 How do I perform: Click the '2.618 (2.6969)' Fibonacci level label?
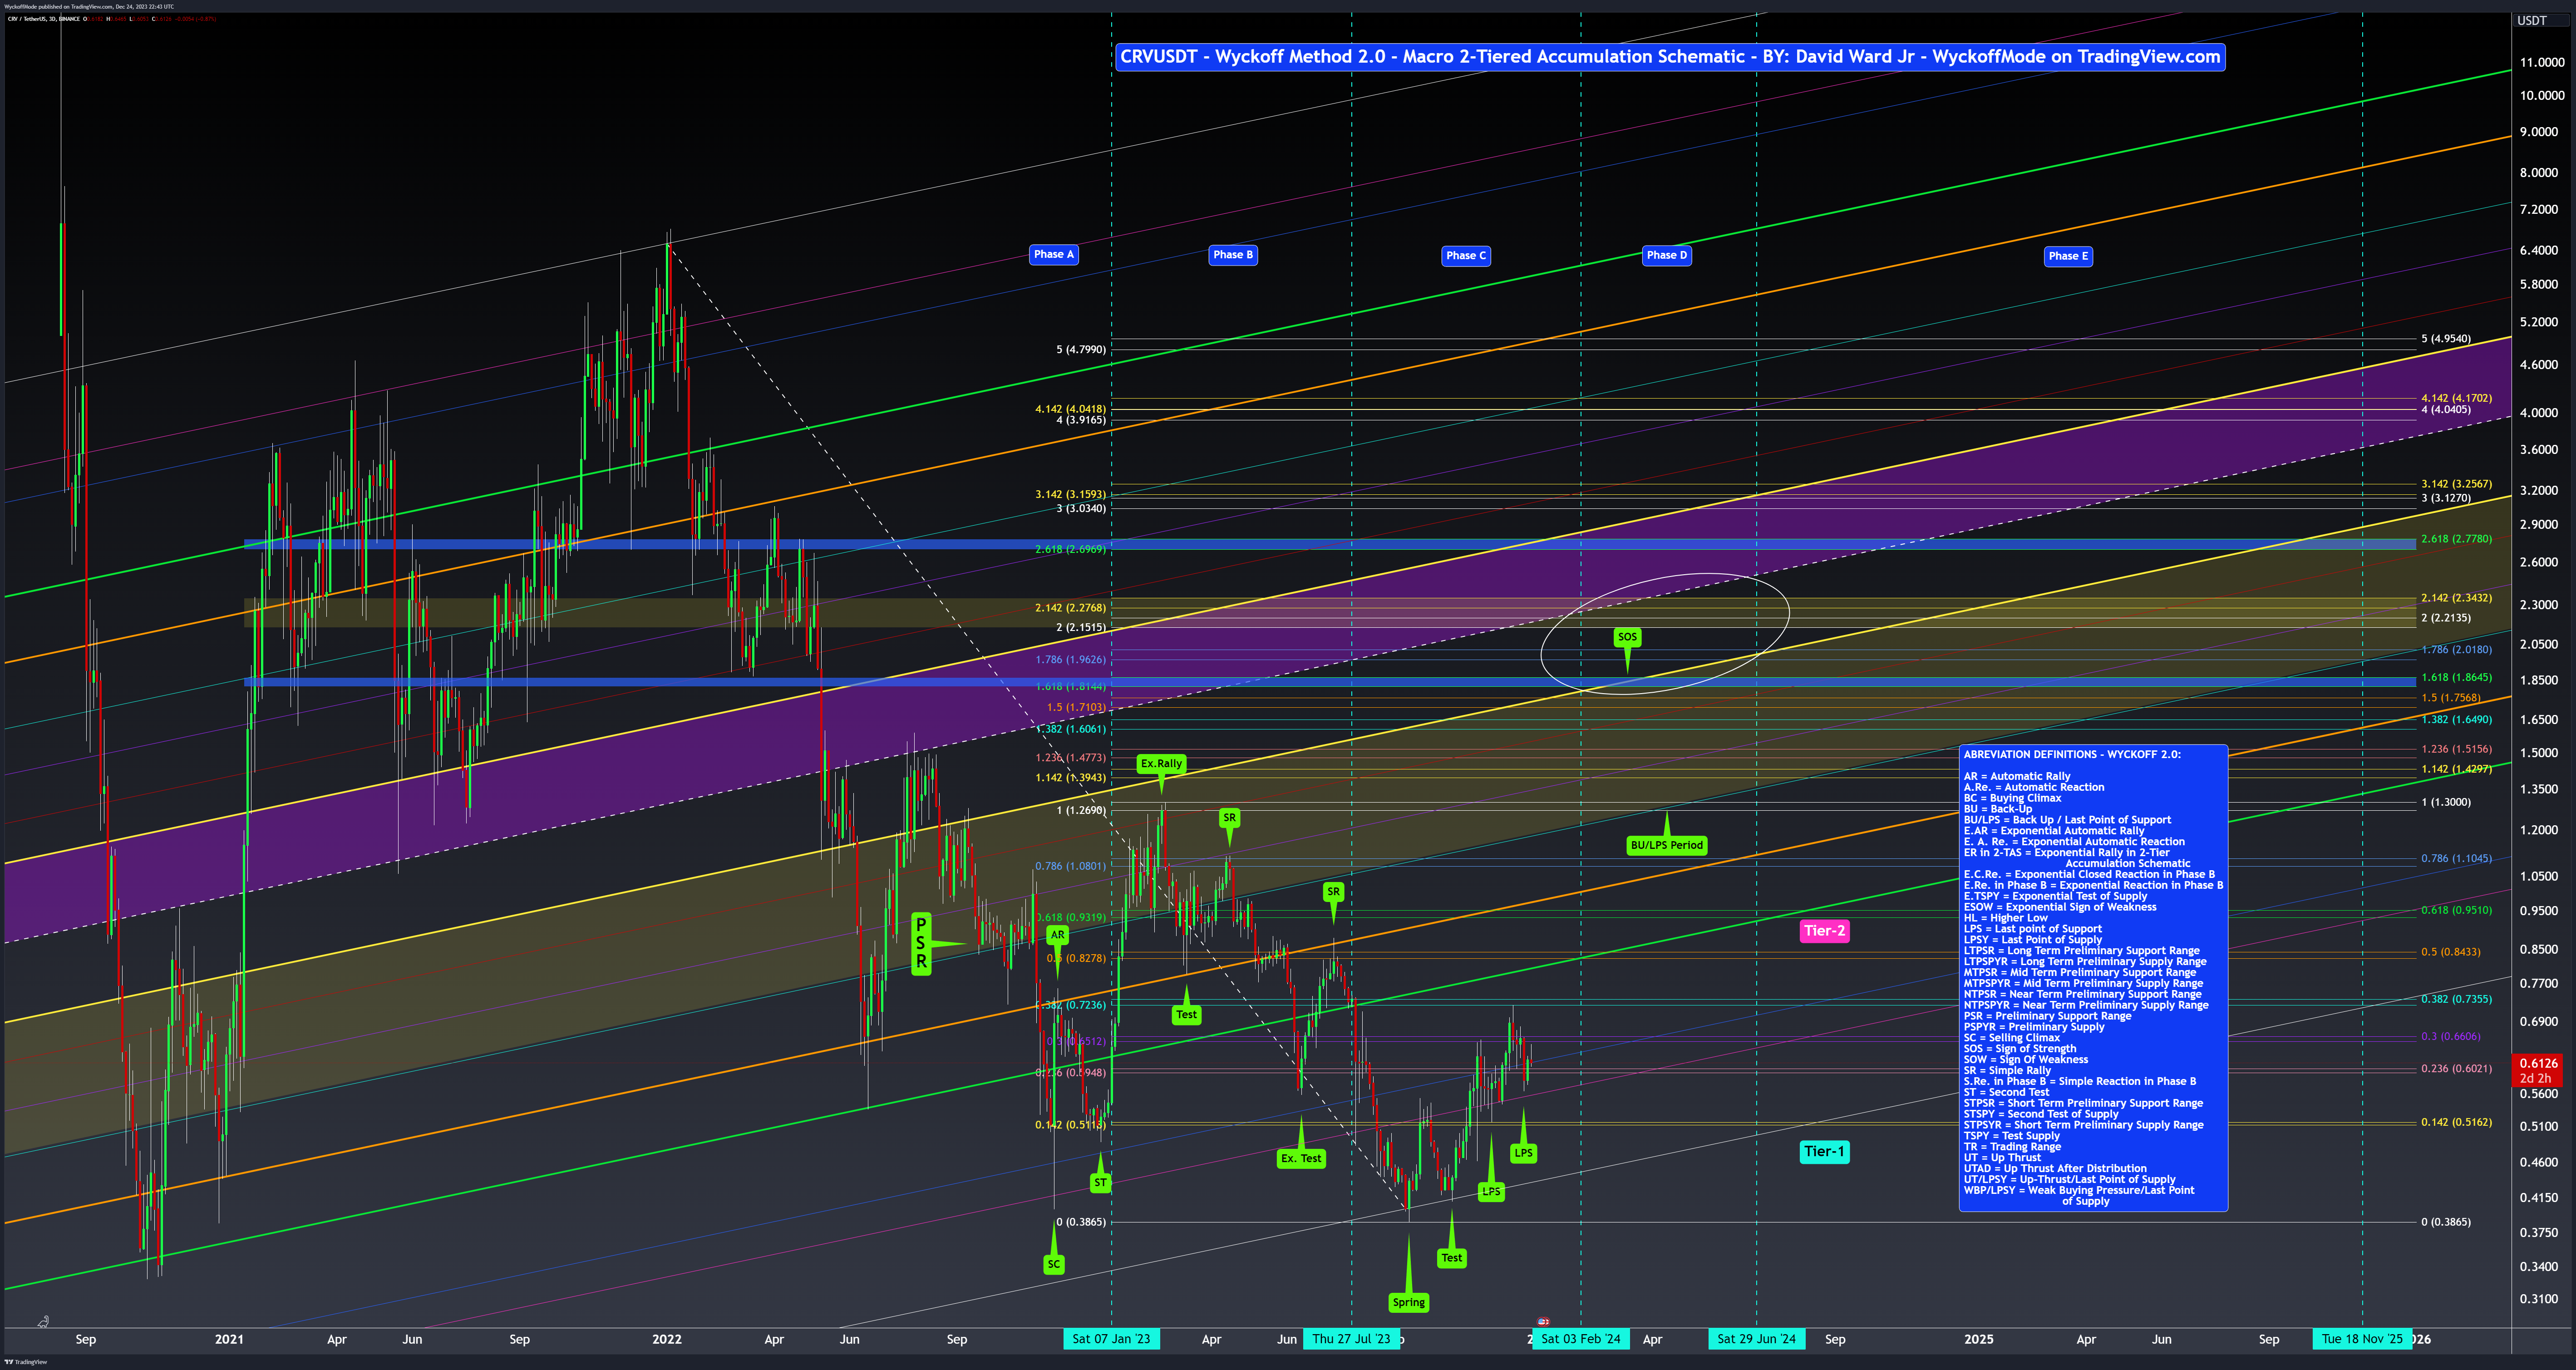pyautogui.click(x=1070, y=549)
